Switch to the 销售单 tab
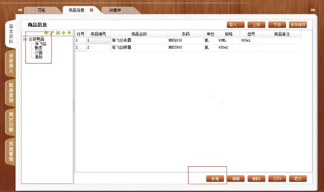The height and width of the screenshot is (192, 324). tap(115, 10)
